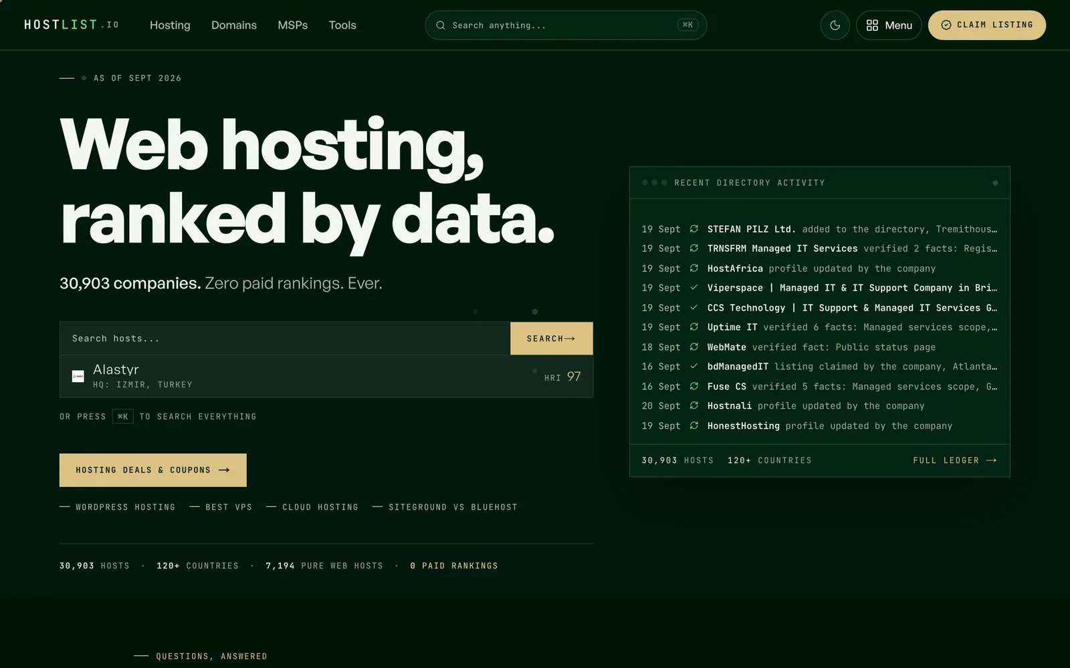Click '30,903 HOSTS' in activity panel footer
The width and height of the screenshot is (1070, 668).
click(677, 460)
